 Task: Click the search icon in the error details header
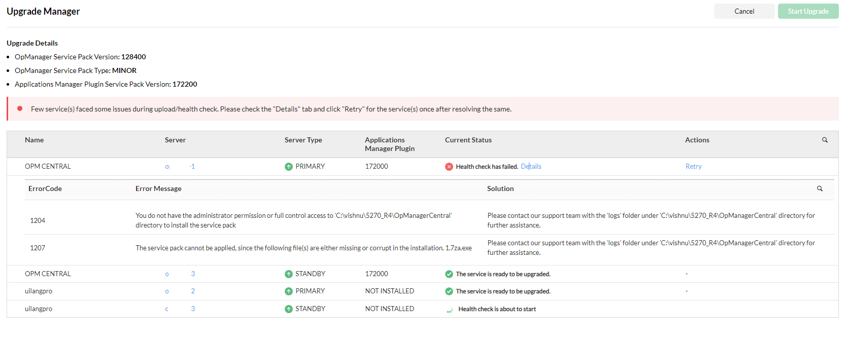pyautogui.click(x=820, y=188)
